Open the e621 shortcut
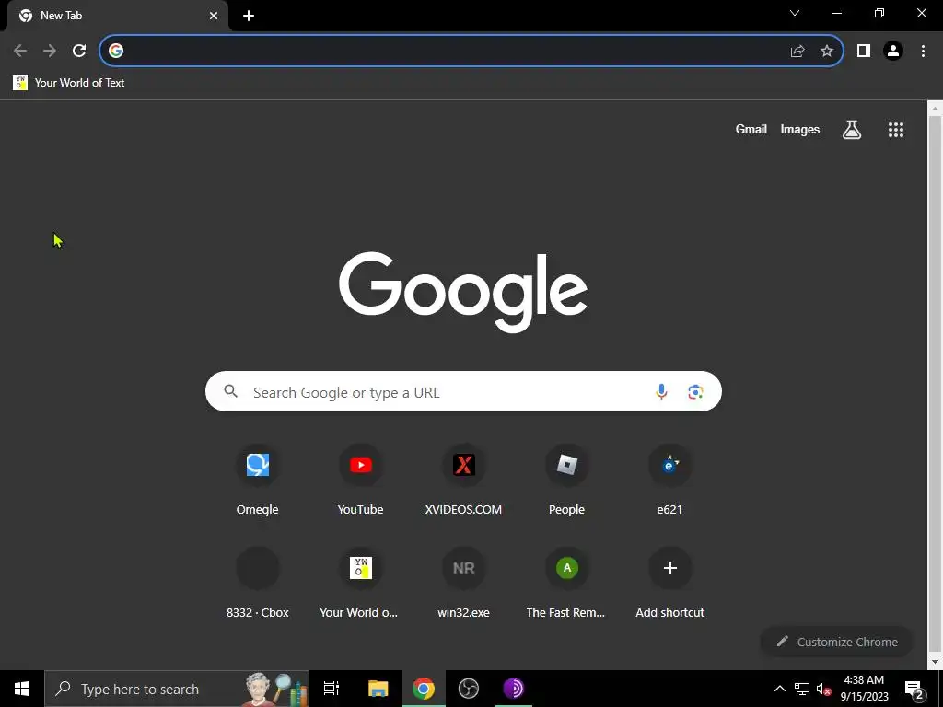 [669, 480]
